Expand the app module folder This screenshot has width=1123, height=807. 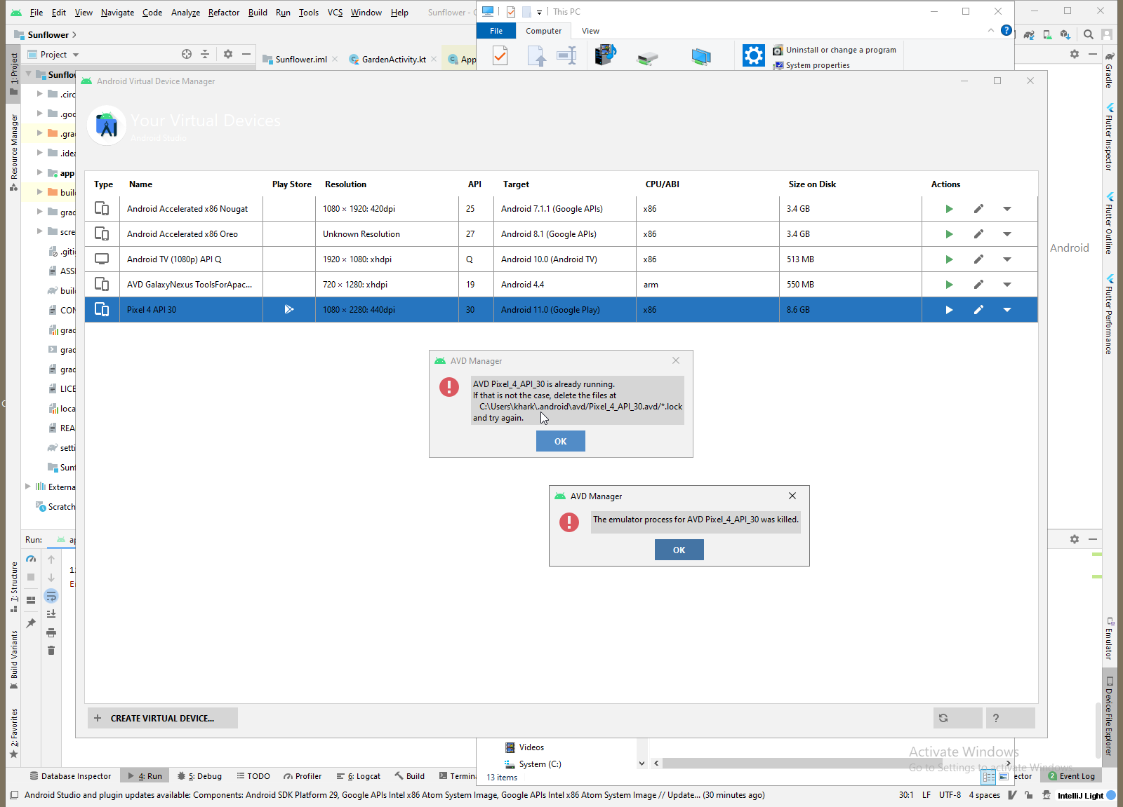pyautogui.click(x=40, y=172)
